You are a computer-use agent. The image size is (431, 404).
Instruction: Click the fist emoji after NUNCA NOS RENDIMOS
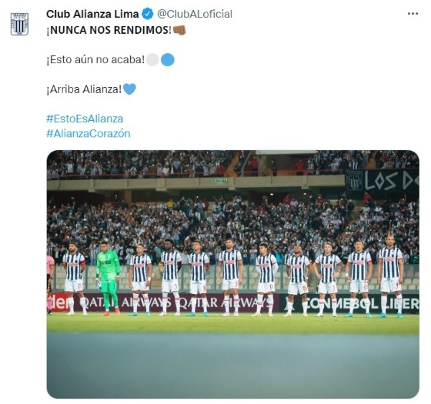[180, 30]
